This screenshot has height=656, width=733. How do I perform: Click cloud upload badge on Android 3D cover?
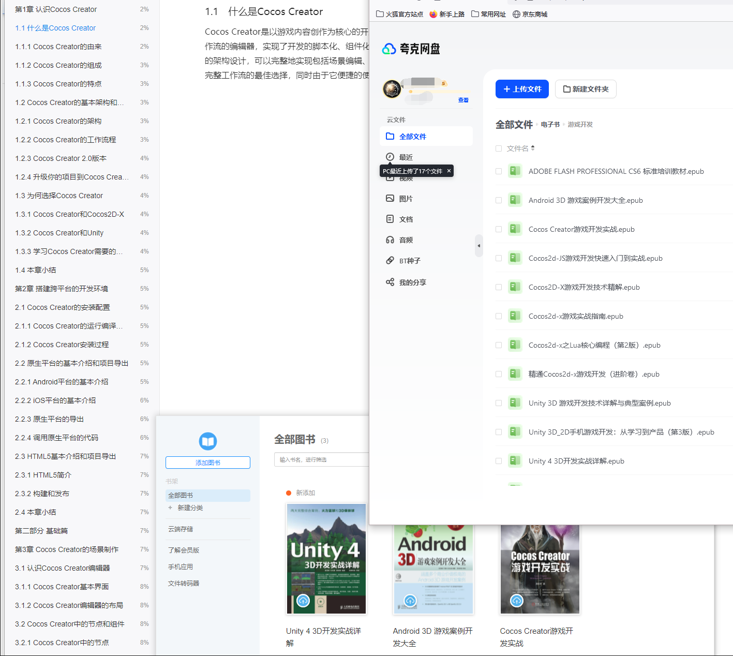410,601
